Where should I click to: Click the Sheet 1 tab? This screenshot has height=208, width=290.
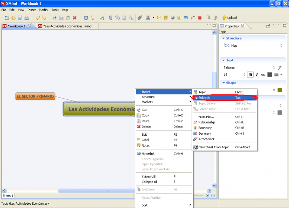8,196
